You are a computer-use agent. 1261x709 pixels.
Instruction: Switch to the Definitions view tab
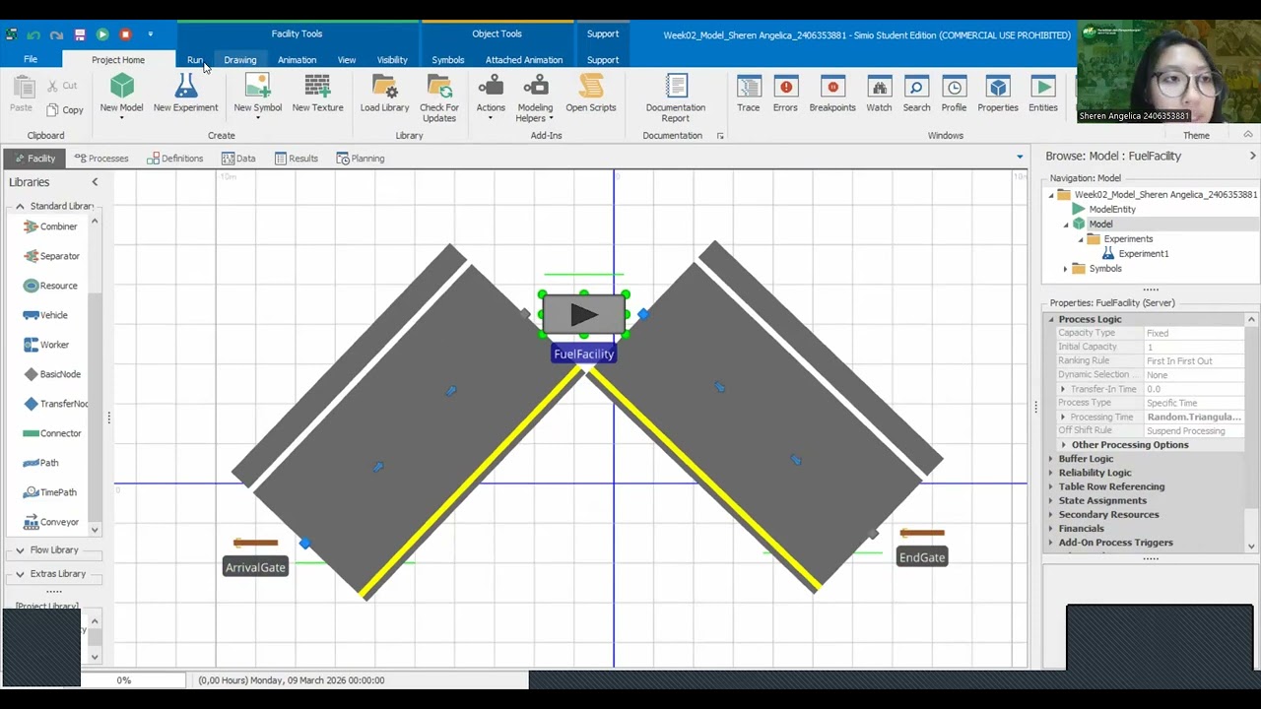pos(175,159)
